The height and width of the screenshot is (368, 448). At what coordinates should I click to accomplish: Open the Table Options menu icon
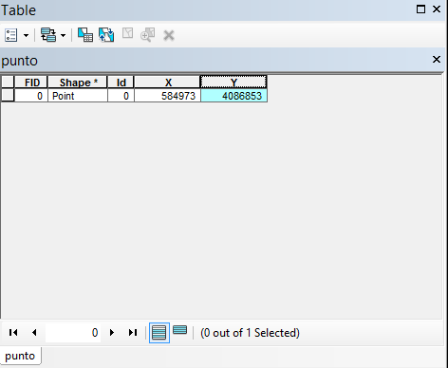tap(11, 35)
